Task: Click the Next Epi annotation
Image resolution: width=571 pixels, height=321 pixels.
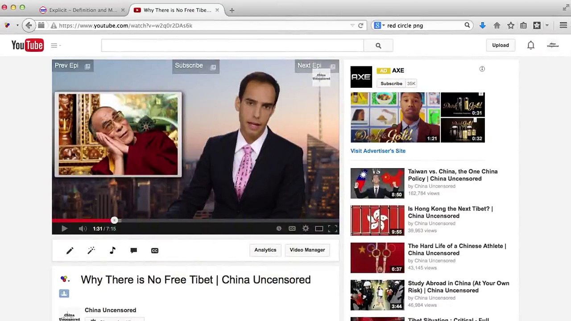Action: pos(316,66)
